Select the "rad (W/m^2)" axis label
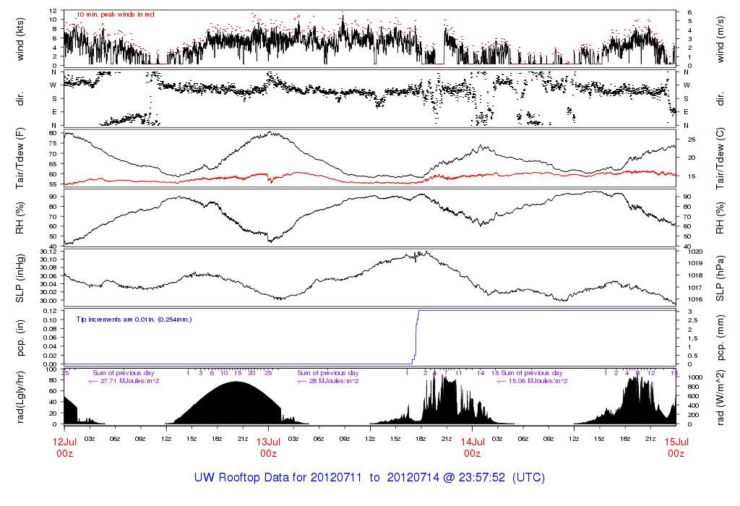This screenshot has width=740, height=506. [x=720, y=397]
